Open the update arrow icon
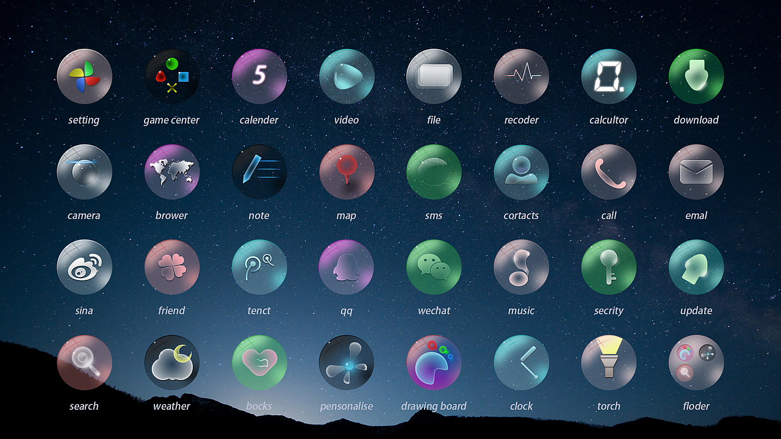The height and width of the screenshot is (439, 781). (x=696, y=267)
